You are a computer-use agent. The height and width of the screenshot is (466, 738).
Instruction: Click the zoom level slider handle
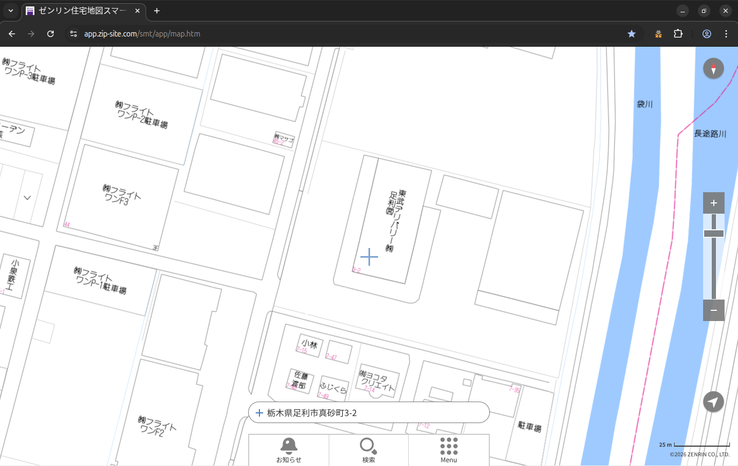click(x=713, y=234)
